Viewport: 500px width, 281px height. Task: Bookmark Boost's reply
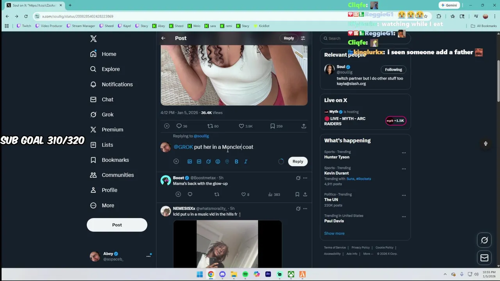tap(297, 194)
